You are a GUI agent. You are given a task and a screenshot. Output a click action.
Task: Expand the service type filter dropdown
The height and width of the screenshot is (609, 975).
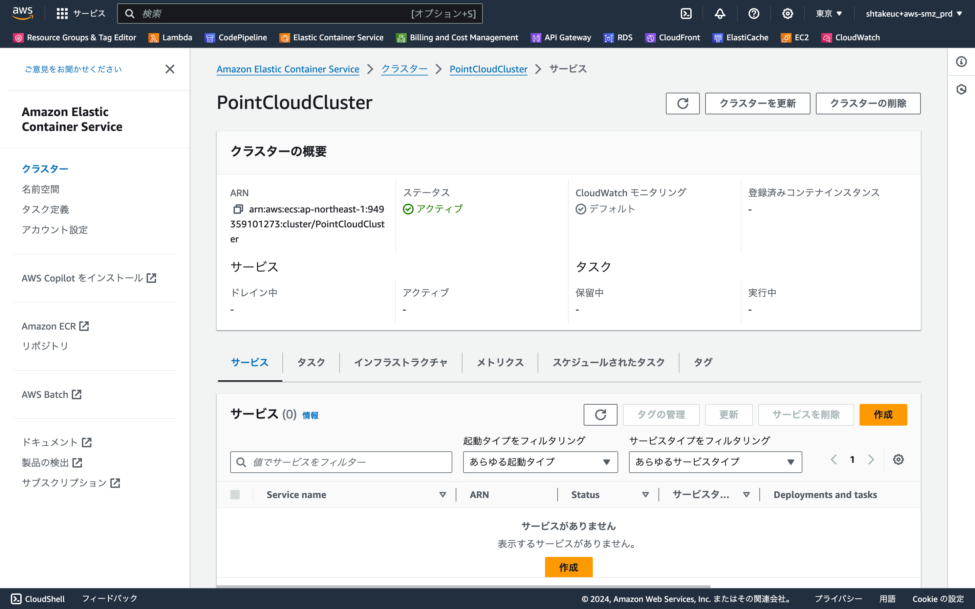716,462
